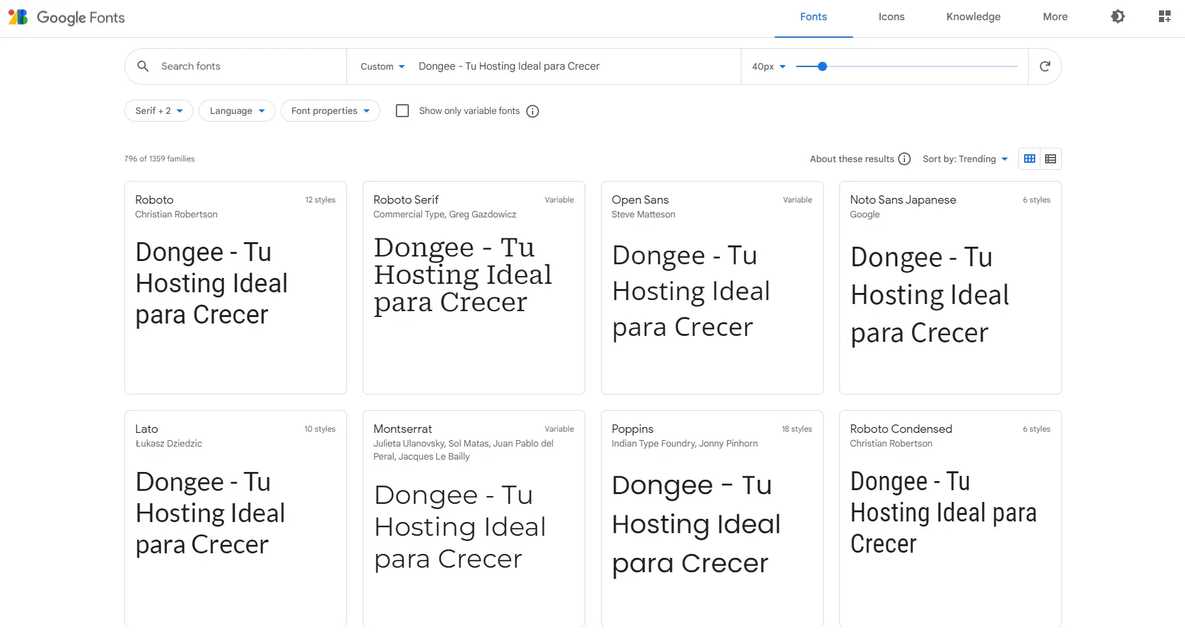Click 'Variable' label on Montserrat card
Image resolution: width=1185 pixels, height=636 pixels.
559,429
